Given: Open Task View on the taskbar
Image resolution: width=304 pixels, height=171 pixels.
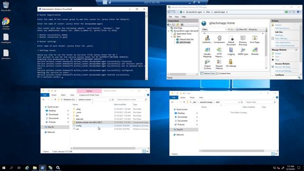Looking at the screenshot, I should [19, 168].
